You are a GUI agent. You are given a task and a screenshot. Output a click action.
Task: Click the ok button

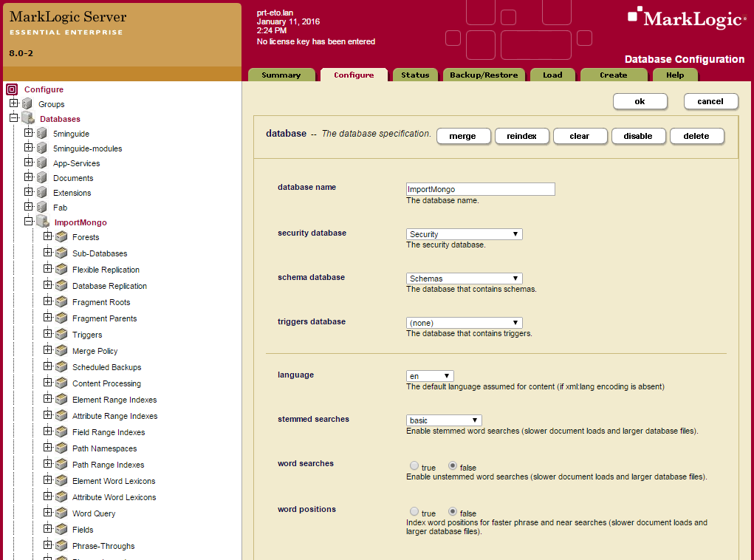(x=640, y=101)
